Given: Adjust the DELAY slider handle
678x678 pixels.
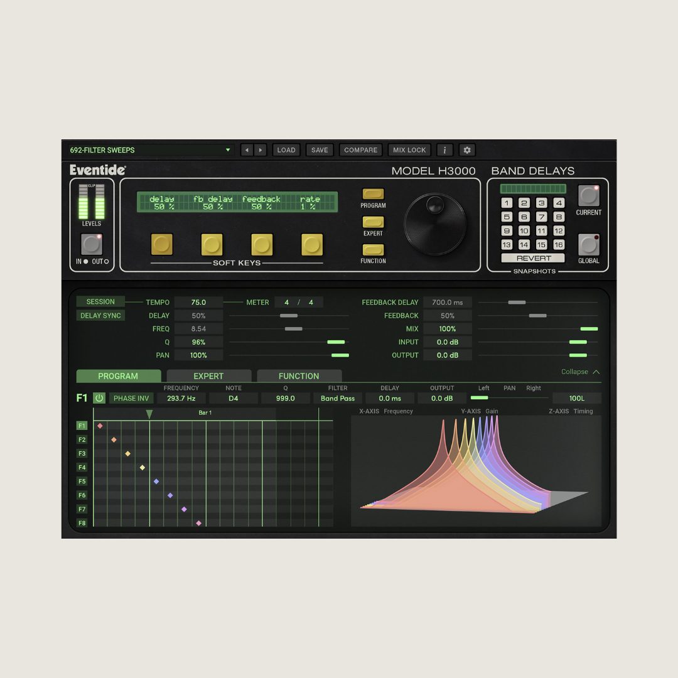Looking at the screenshot, I should click(x=288, y=316).
